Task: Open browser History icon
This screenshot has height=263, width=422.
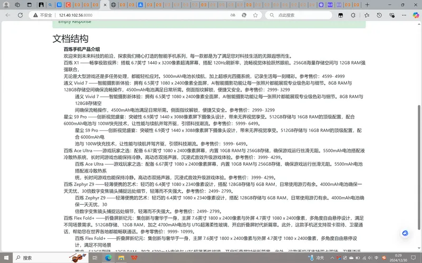Action: (379, 15)
